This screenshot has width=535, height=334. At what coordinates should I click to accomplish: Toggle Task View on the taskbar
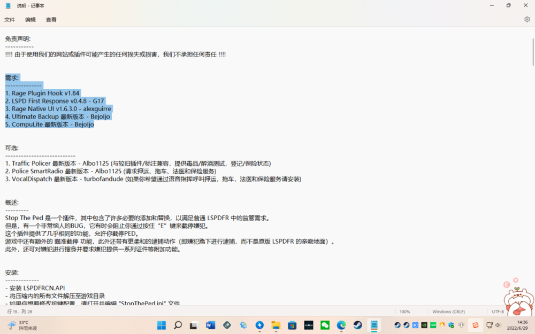click(x=194, y=324)
